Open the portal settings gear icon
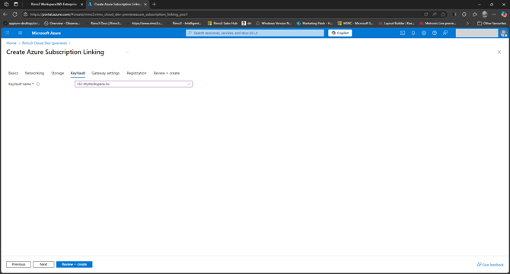 tap(424, 33)
